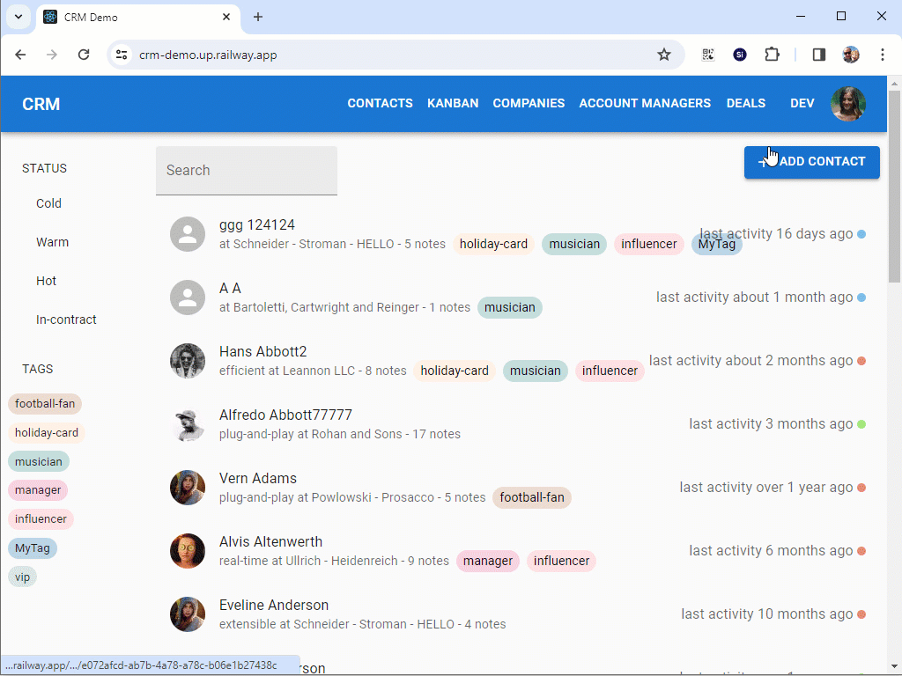Click Vern Adams's contact photo
Screen dimensions: 902x676
point(188,487)
